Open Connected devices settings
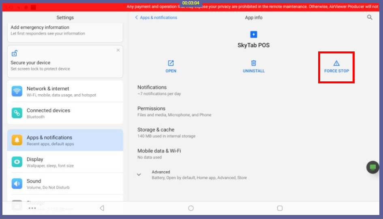This screenshot has height=219, width=383. 65,113
